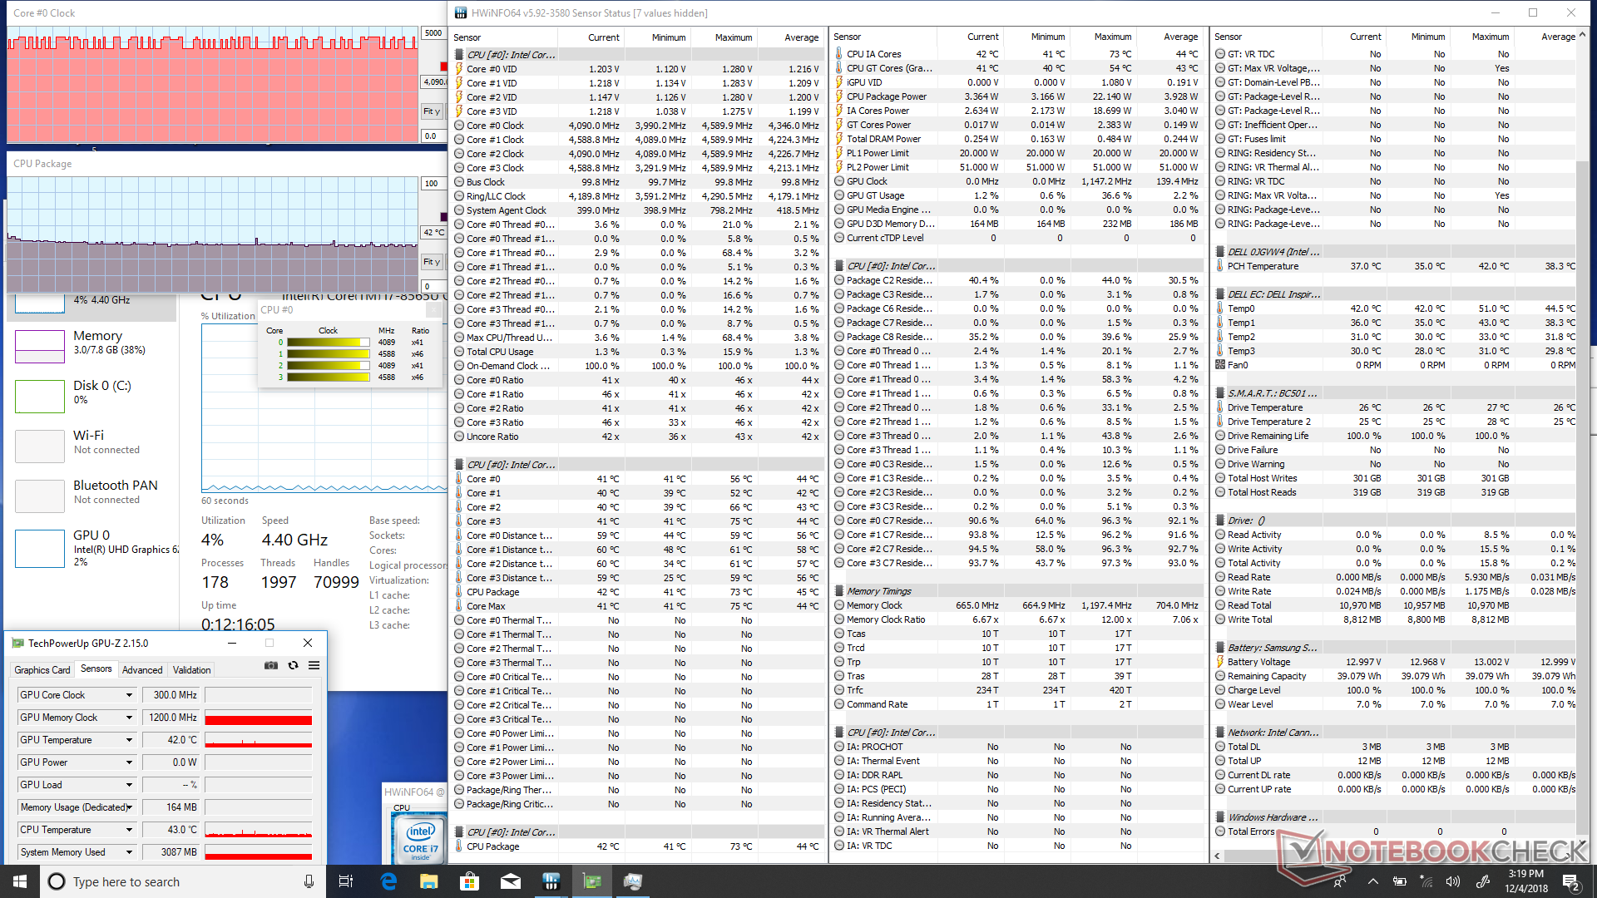Select the Memory Clock Ratio row
Viewport: 1597px width, 898px height.
click(1018, 619)
